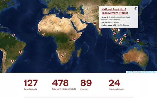Select the Myanmar marker left of the white pin
157x98 pixels.
(113, 30)
